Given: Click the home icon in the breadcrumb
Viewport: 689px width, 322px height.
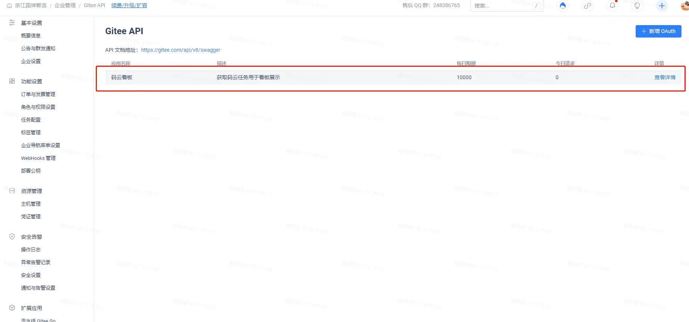Looking at the screenshot, I should point(9,6).
